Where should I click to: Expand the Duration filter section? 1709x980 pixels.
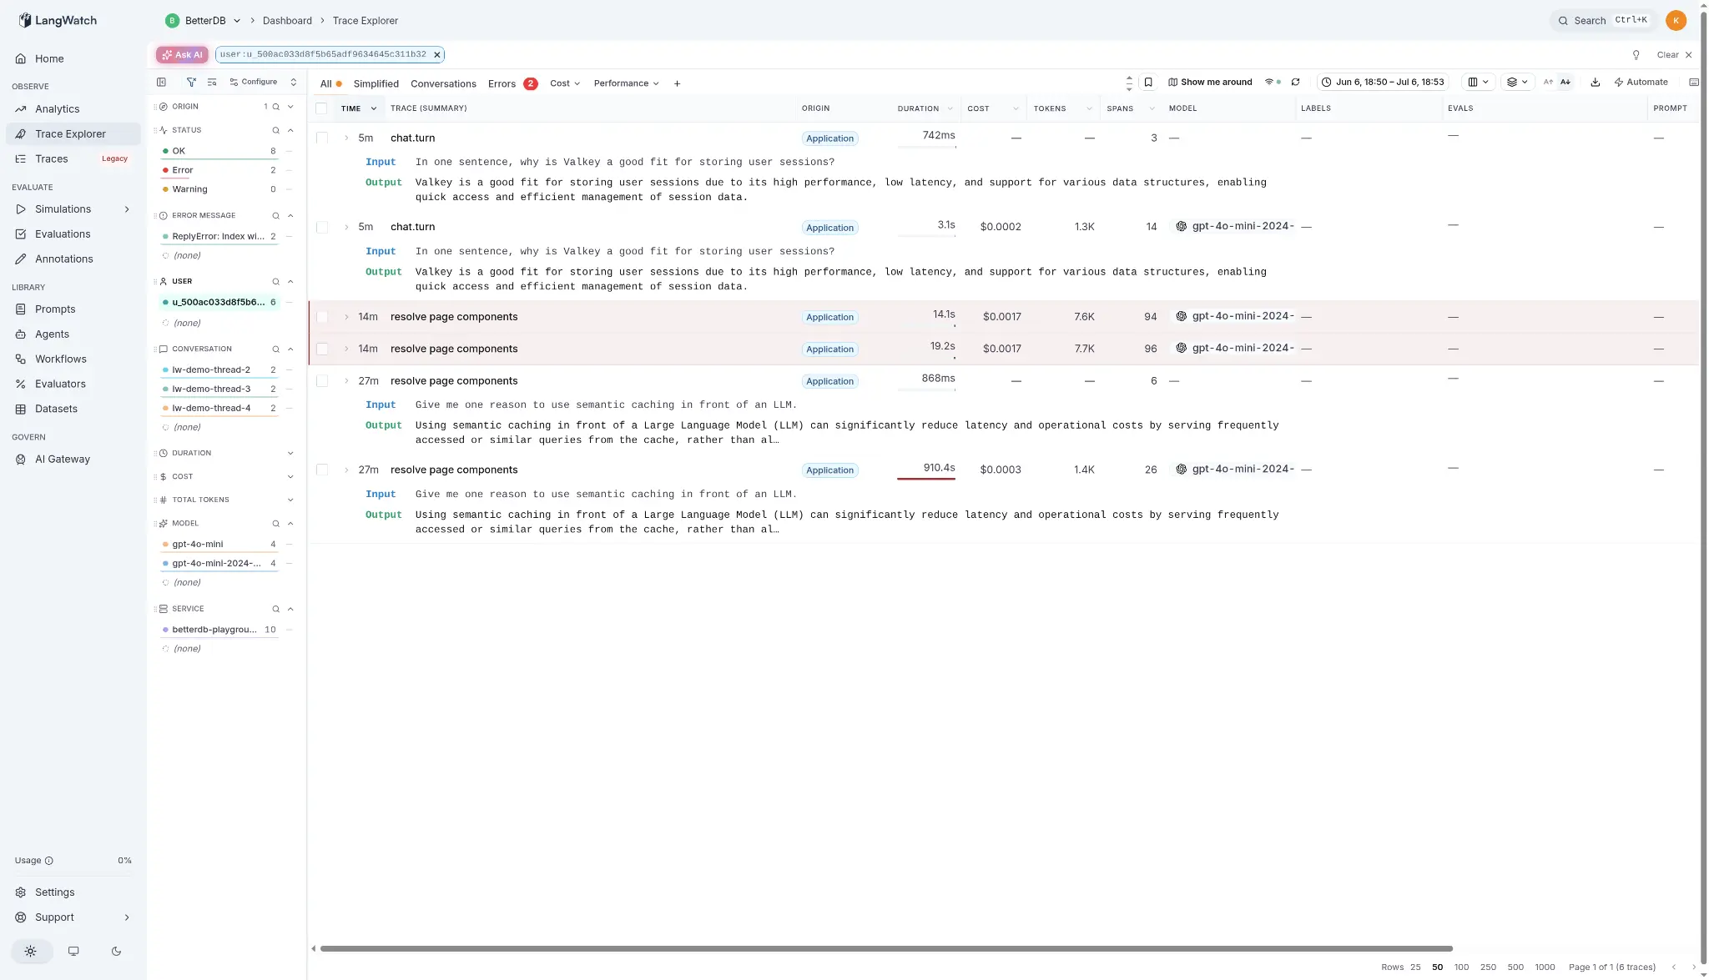point(290,454)
